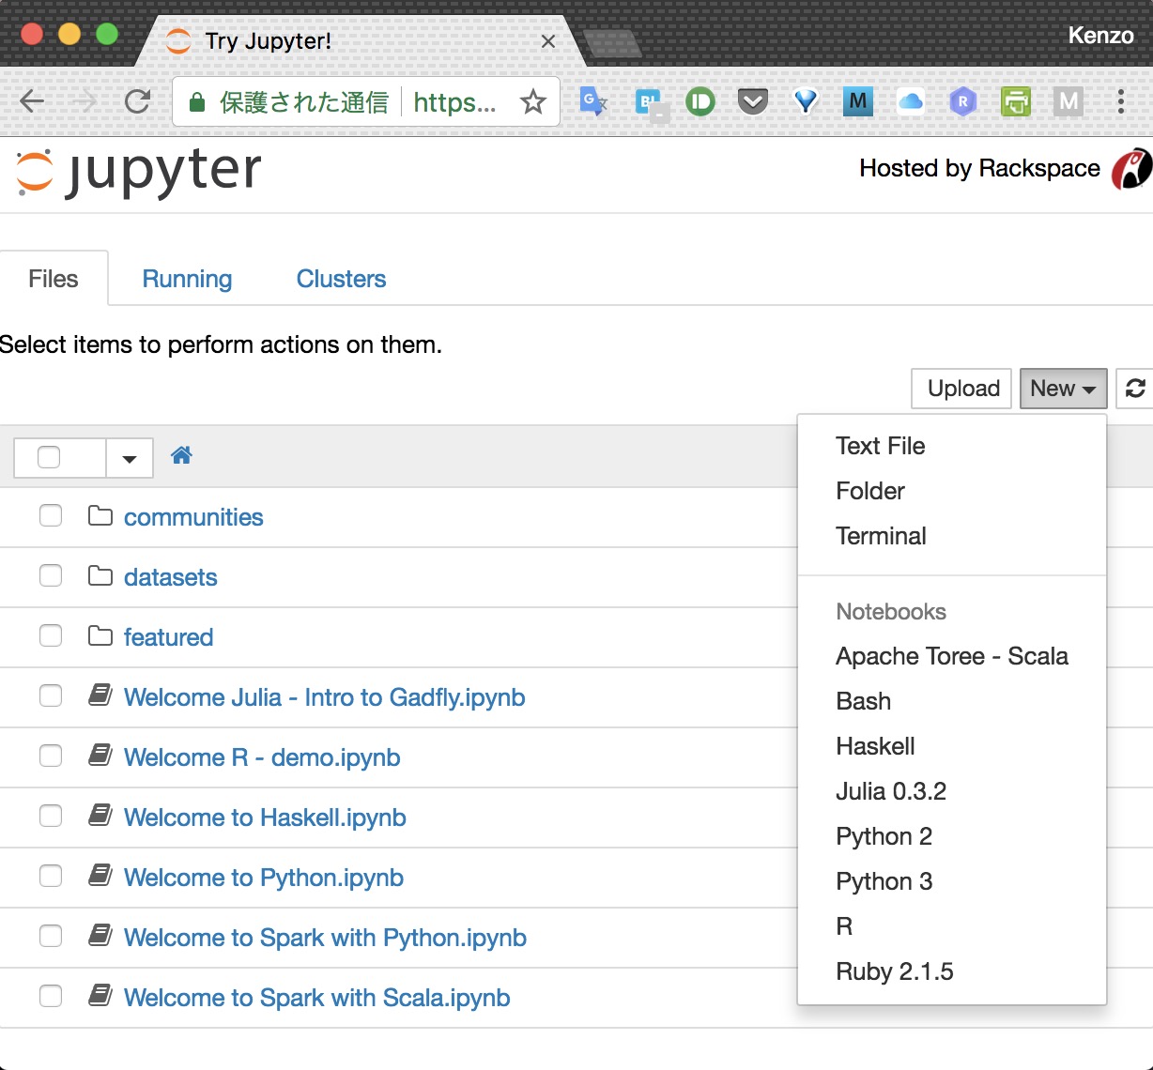Click the Pocket extension icon
Viewport: 1153px width, 1070px height.
(x=752, y=100)
